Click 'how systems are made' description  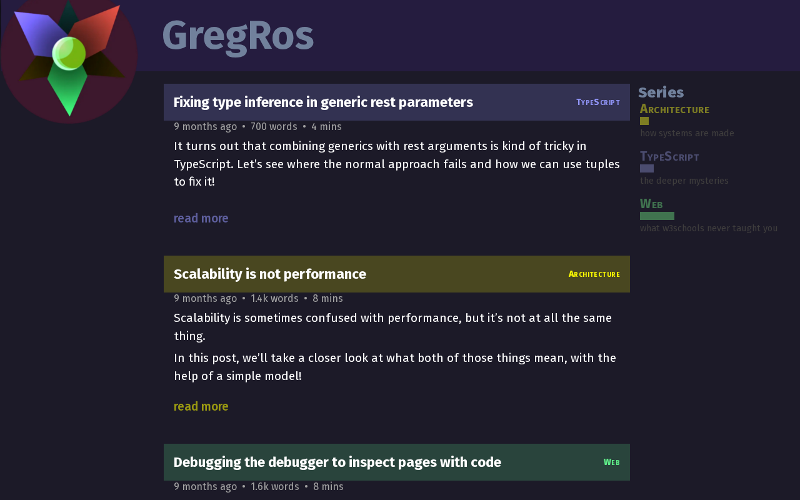(687, 133)
